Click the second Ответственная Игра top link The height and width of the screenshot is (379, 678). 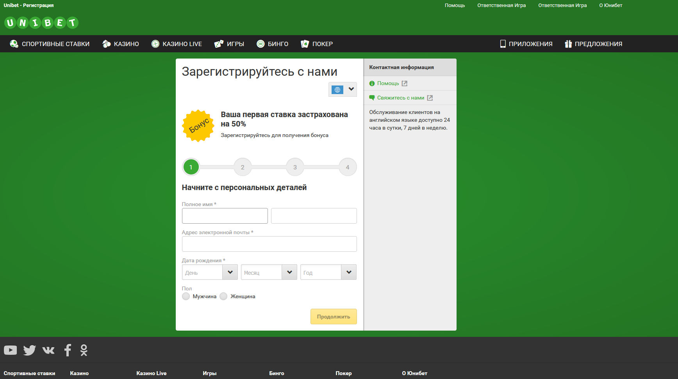click(x=562, y=5)
